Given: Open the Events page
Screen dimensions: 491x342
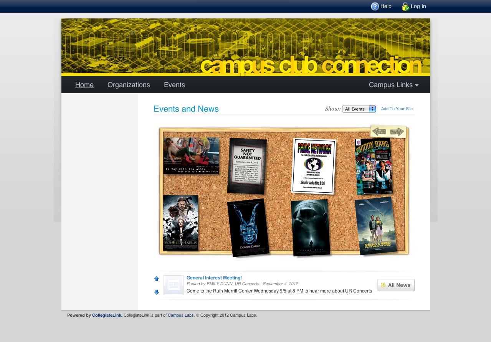Looking at the screenshot, I should [174, 85].
